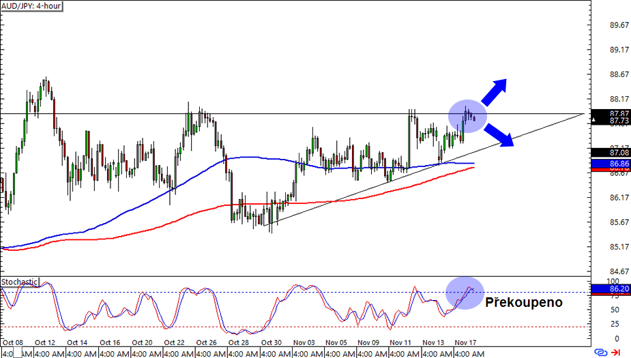The width and height of the screenshot is (631, 358).
Task: Click the Oct 28 date label
Action: click(x=239, y=343)
